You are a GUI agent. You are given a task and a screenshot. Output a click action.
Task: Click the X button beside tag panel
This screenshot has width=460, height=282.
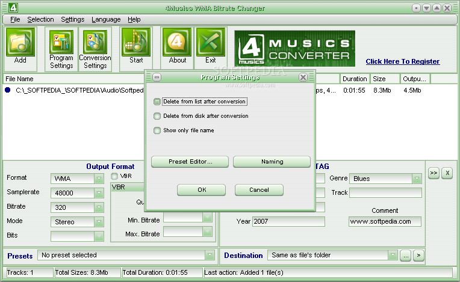(x=447, y=173)
